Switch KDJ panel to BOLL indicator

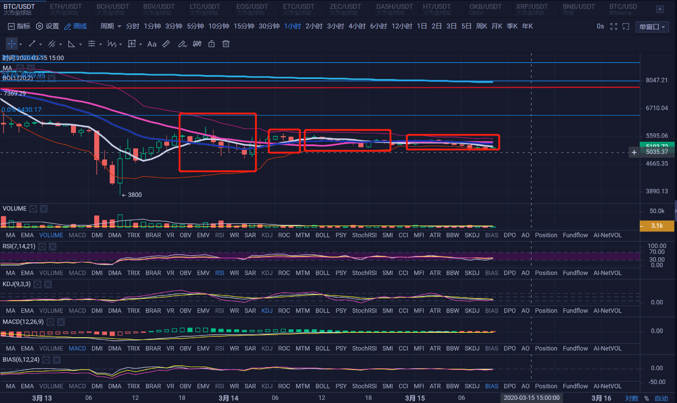tap(323, 311)
